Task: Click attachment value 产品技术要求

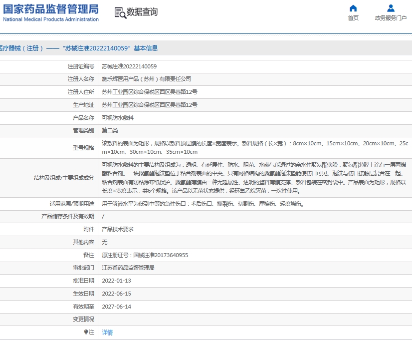Action: coord(118,229)
